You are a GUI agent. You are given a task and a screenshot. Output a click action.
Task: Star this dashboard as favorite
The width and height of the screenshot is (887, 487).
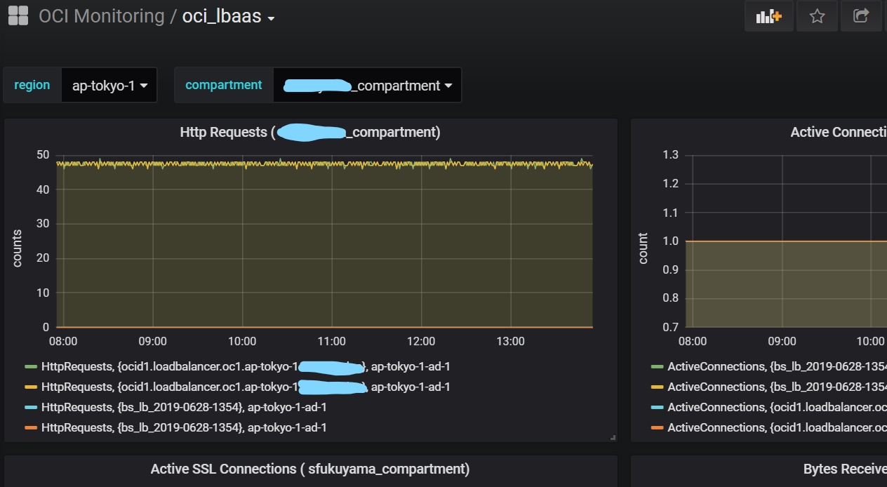[x=817, y=16]
